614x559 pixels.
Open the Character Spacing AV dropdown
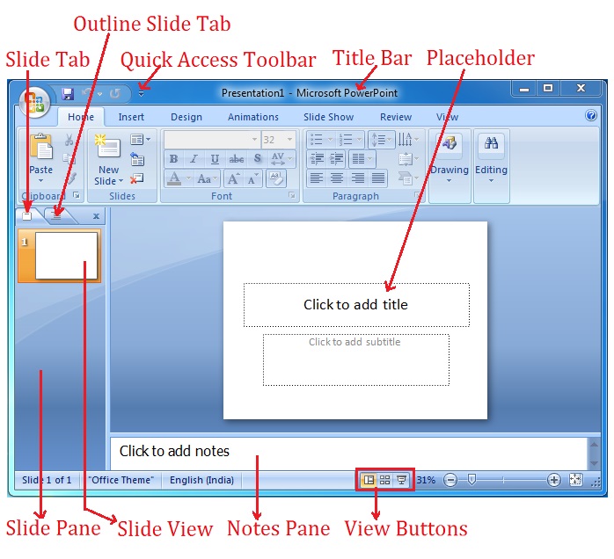282,158
